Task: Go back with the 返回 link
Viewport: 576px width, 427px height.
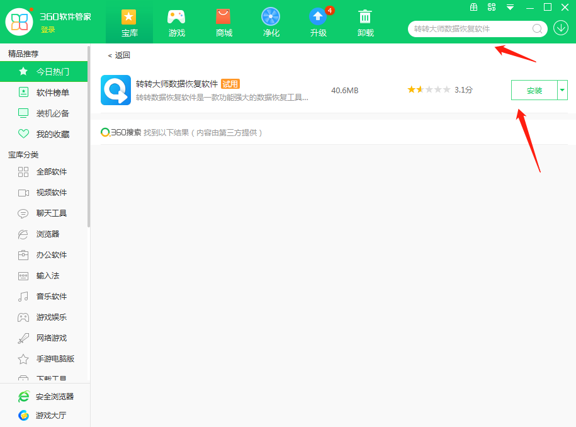Action: (x=119, y=55)
